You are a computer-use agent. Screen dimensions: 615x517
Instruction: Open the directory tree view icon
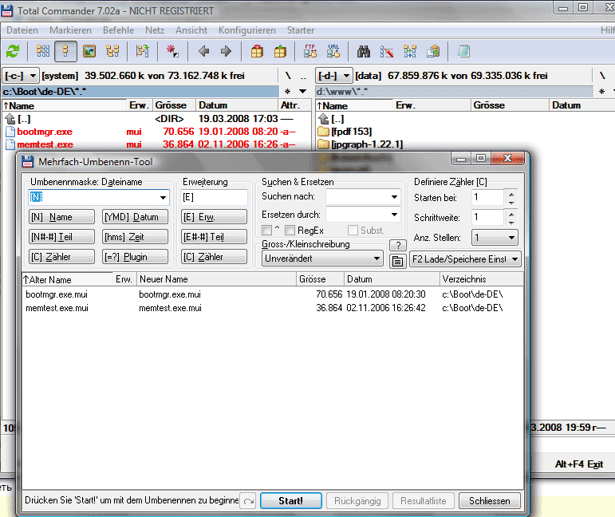(112, 51)
